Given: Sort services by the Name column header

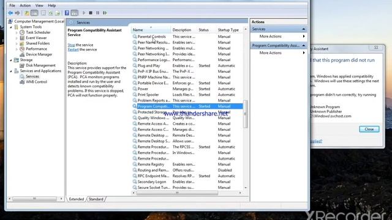Looking at the screenshot, I should (x=151, y=30).
